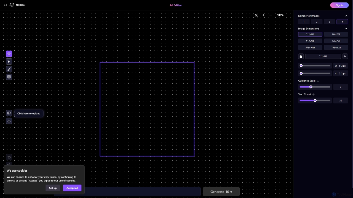The width and height of the screenshot is (353, 198).
Task: Choose the 512x768 dimension preset
Action: [x=310, y=41]
